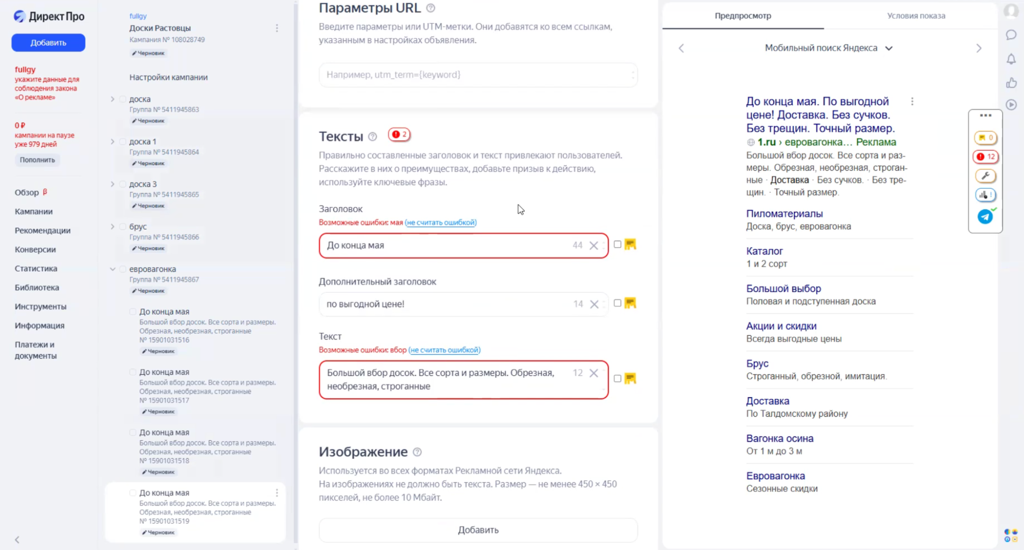Click the red error counter badge showing 12

pos(986,156)
